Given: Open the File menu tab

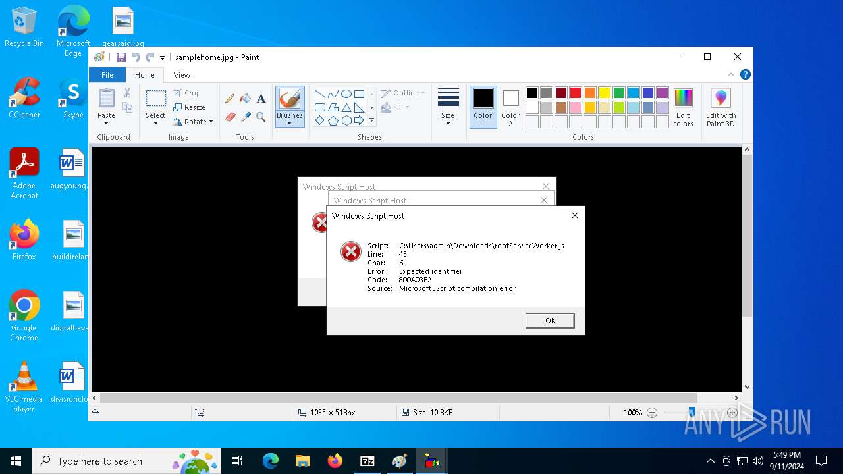Looking at the screenshot, I should (107, 75).
